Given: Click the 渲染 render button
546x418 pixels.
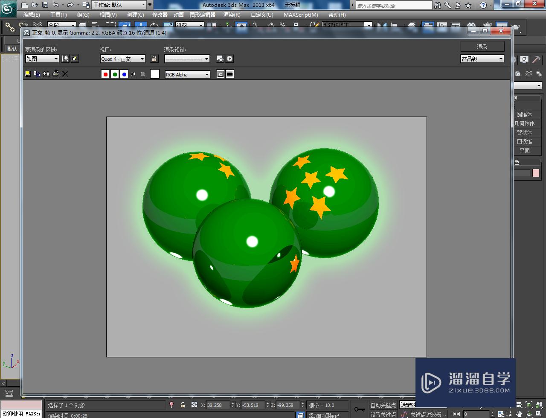Looking at the screenshot, I should [482, 47].
